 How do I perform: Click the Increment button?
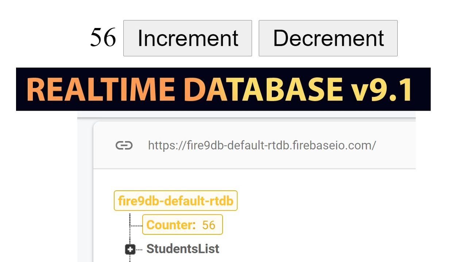click(188, 38)
